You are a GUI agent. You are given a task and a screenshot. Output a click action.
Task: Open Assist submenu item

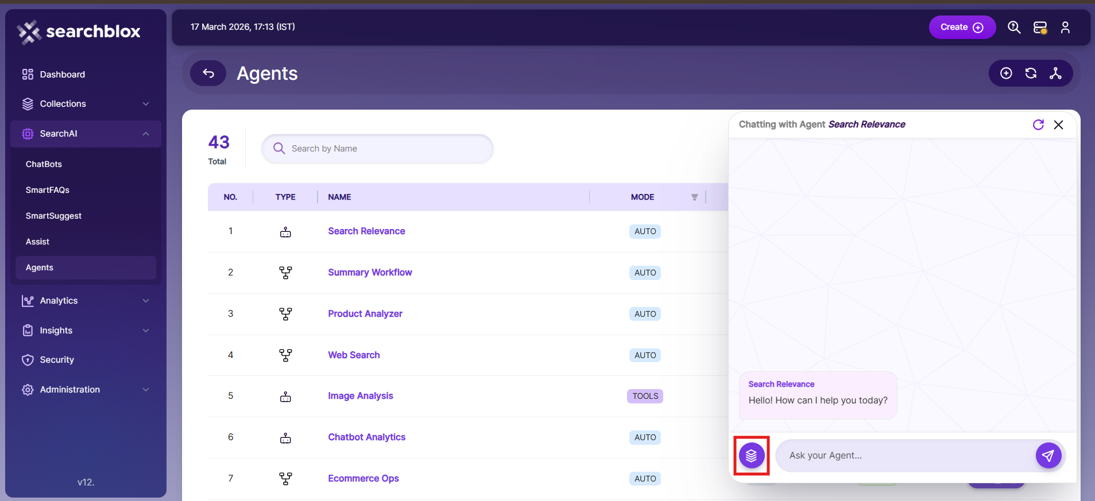[37, 242]
